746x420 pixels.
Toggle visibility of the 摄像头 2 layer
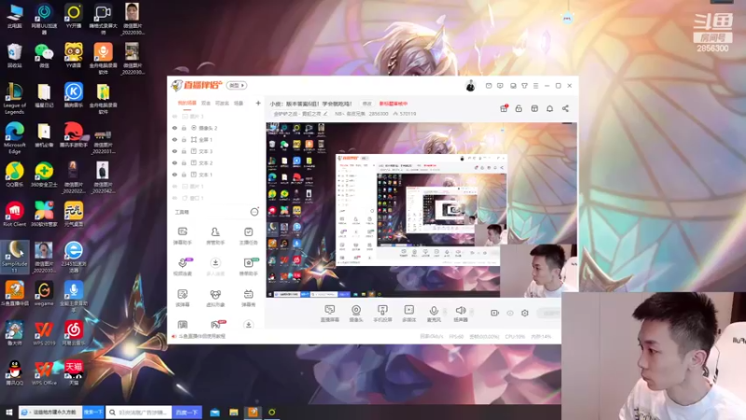coord(174,128)
